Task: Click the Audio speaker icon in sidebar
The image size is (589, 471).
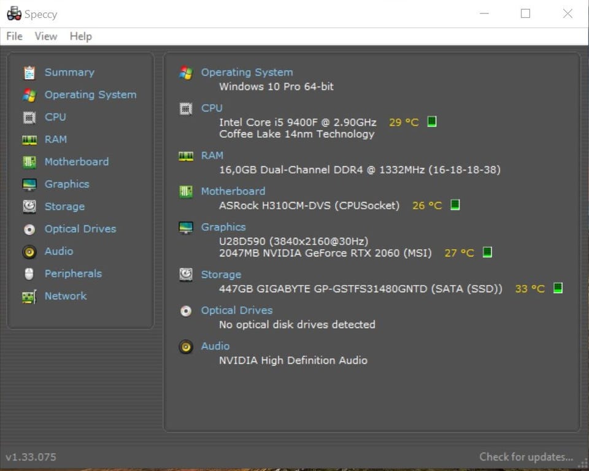Action: point(29,251)
